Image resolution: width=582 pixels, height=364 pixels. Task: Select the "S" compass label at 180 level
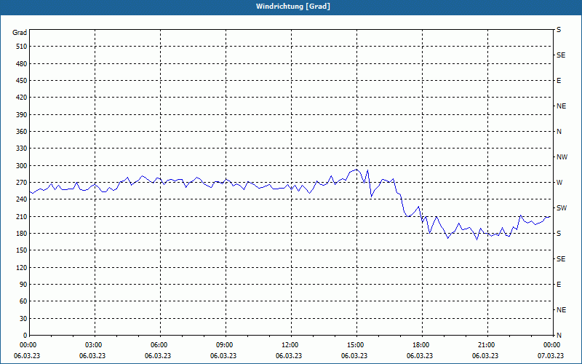[559, 234]
